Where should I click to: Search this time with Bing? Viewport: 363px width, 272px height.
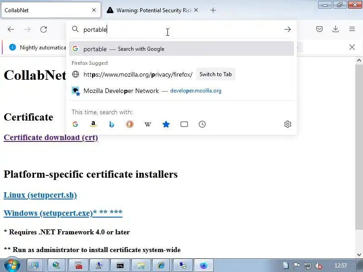pyautogui.click(x=111, y=124)
